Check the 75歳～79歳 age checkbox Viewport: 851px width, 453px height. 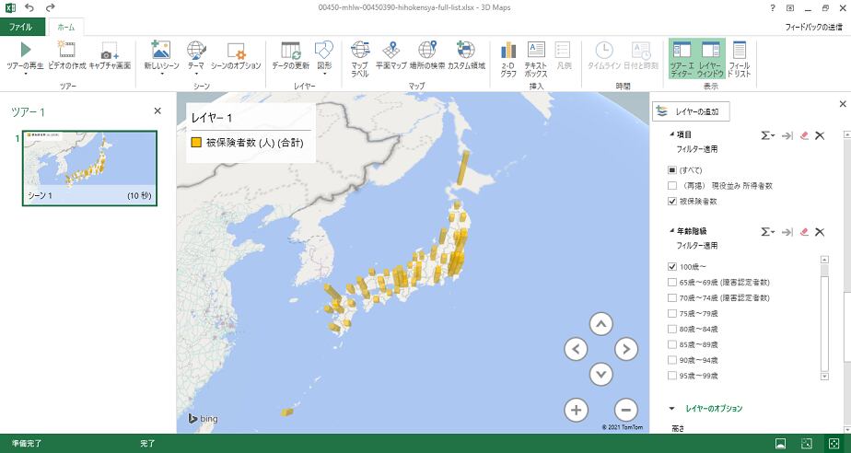(x=673, y=314)
